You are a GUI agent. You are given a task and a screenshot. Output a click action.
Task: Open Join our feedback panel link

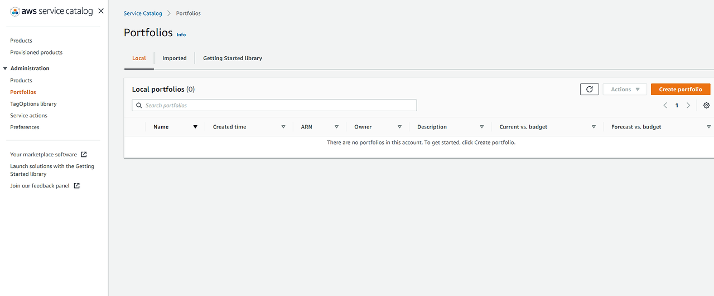[x=40, y=186]
